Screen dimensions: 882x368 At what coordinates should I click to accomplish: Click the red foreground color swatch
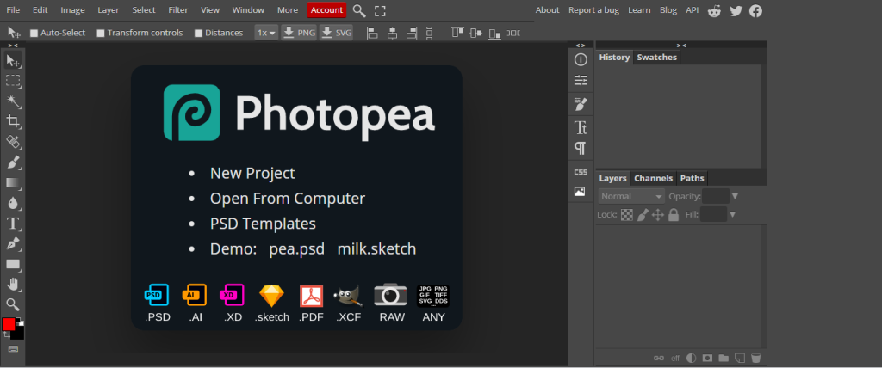click(9, 324)
